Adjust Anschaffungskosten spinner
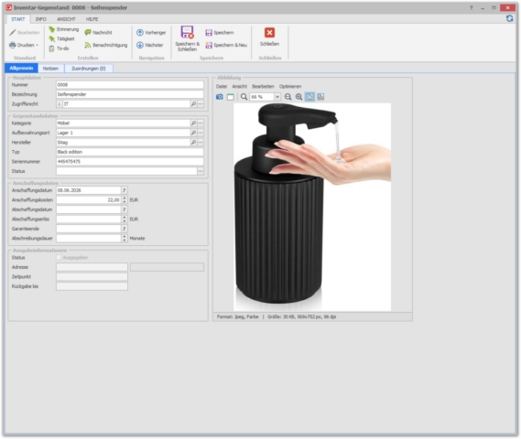Screen dimensions: 521x439 click(125, 200)
